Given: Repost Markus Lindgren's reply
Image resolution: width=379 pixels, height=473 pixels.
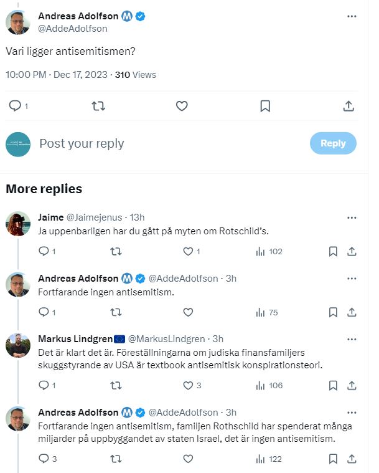Looking at the screenshot, I should pyautogui.click(x=116, y=386).
